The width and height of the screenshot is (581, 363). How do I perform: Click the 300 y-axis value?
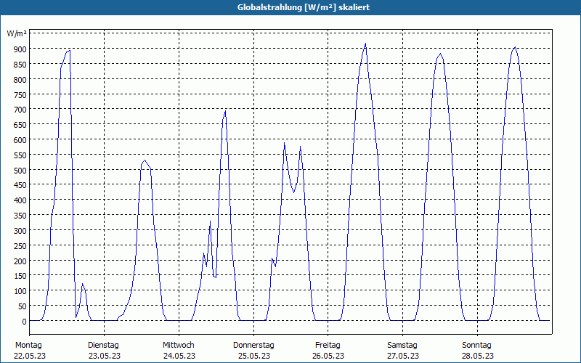click(x=20, y=231)
